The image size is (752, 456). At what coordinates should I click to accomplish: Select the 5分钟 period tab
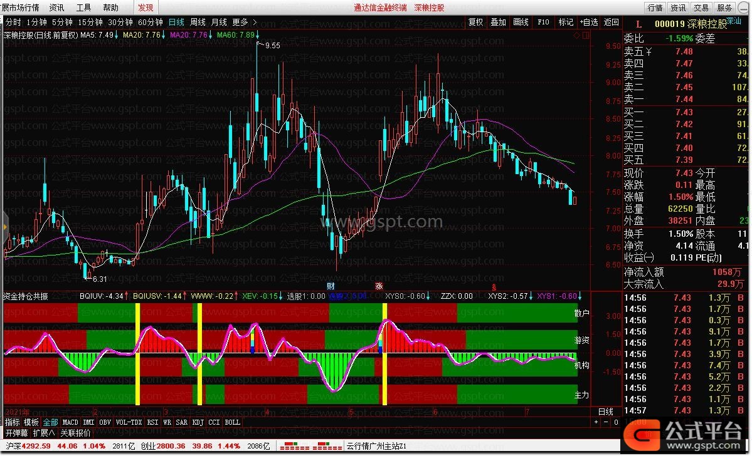tap(62, 22)
